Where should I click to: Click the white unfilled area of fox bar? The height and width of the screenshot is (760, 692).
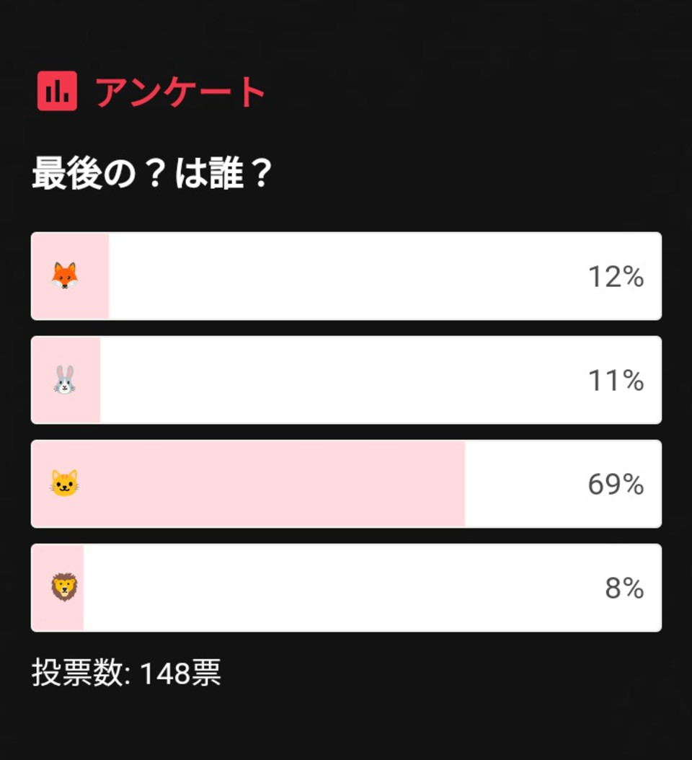point(385,275)
